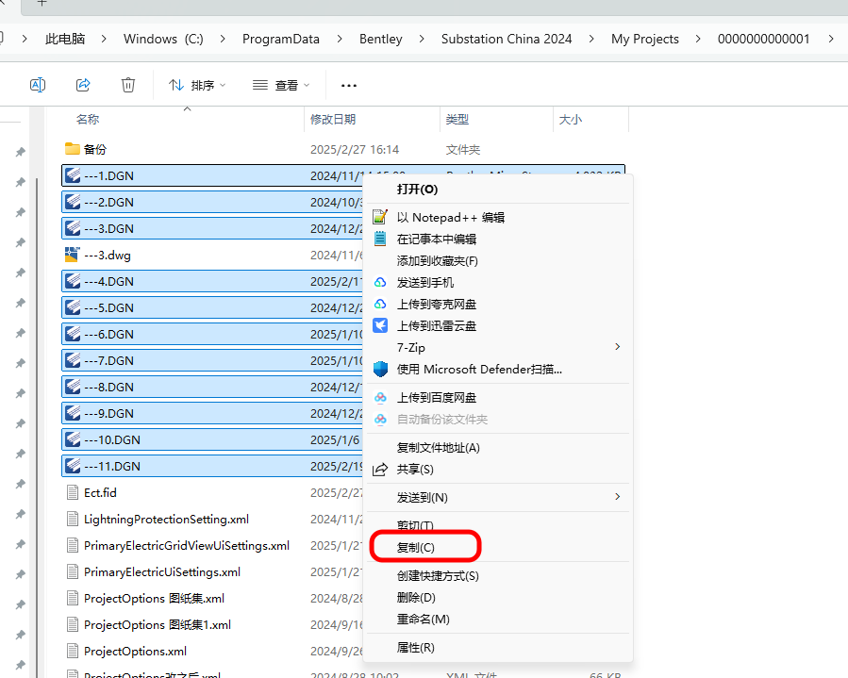This screenshot has height=678, width=848.
Task: Open the 排序 sort dropdown
Action: click(197, 86)
